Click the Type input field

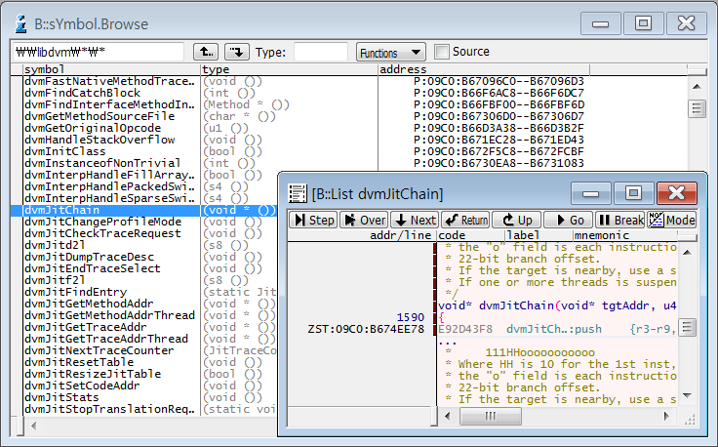(320, 52)
